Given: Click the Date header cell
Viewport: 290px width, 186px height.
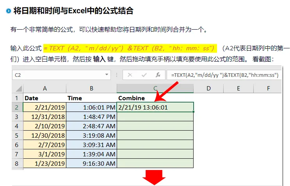Looking at the screenshot, I should coord(44,98).
